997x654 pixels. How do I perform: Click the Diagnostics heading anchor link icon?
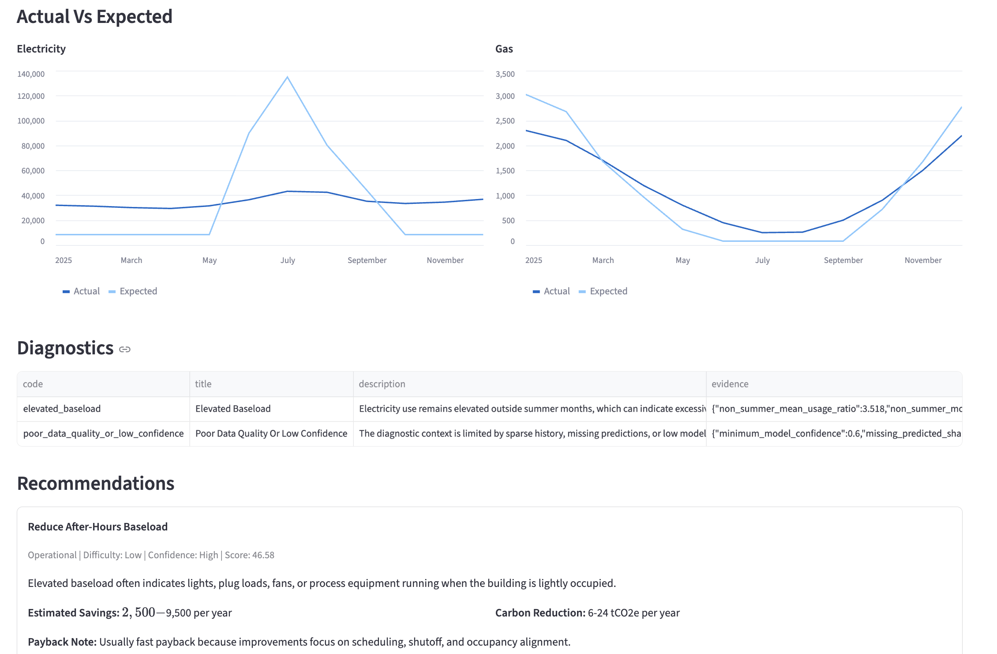tap(125, 350)
